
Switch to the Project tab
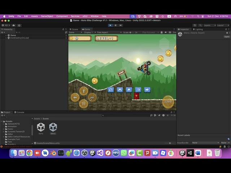pos(6,112)
